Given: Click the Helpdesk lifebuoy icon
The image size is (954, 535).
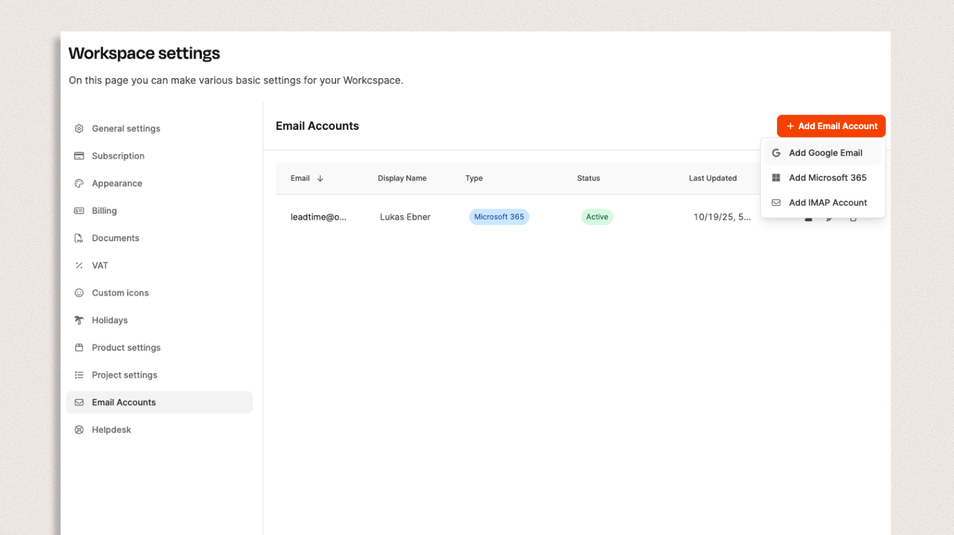Looking at the screenshot, I should [79, 430].
